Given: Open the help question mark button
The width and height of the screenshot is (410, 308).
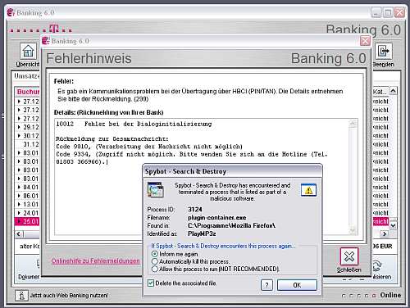Looking at the screenshot, I should [x=266, y=285].
